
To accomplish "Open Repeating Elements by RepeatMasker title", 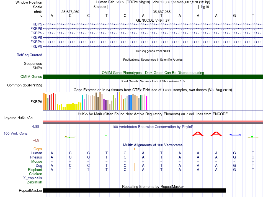I will tap(153, 186).
